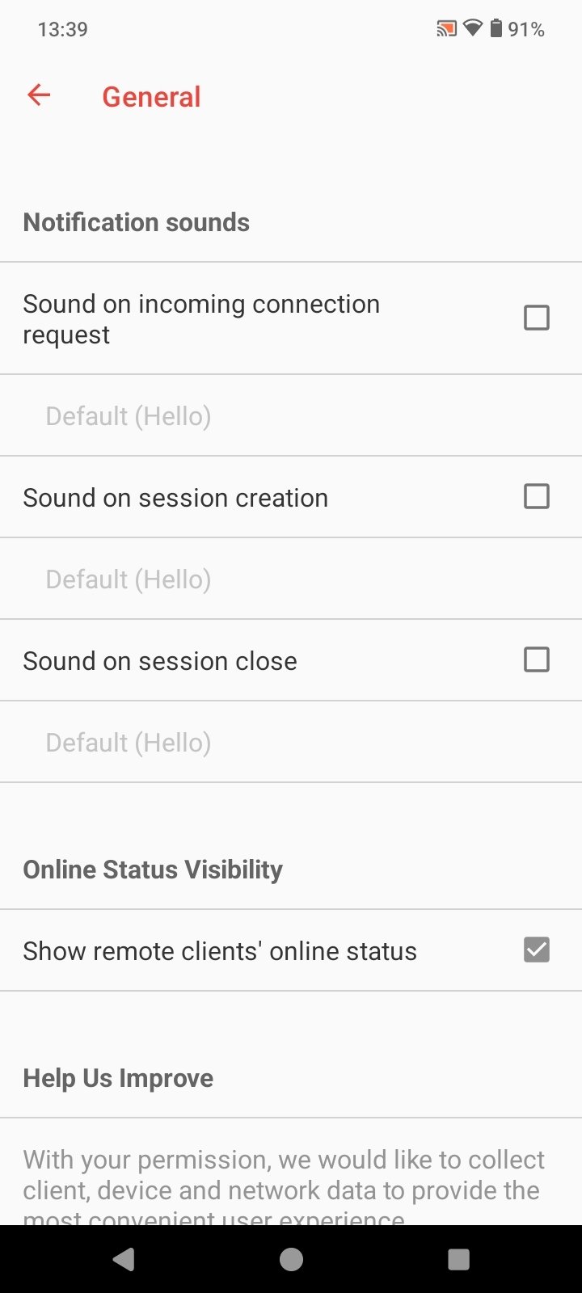Check the Sound on session creation box

(537, 496)
